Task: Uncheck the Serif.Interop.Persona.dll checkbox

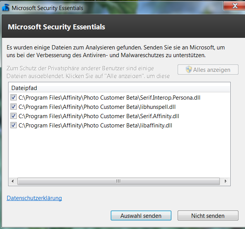Action: point(14,98)
